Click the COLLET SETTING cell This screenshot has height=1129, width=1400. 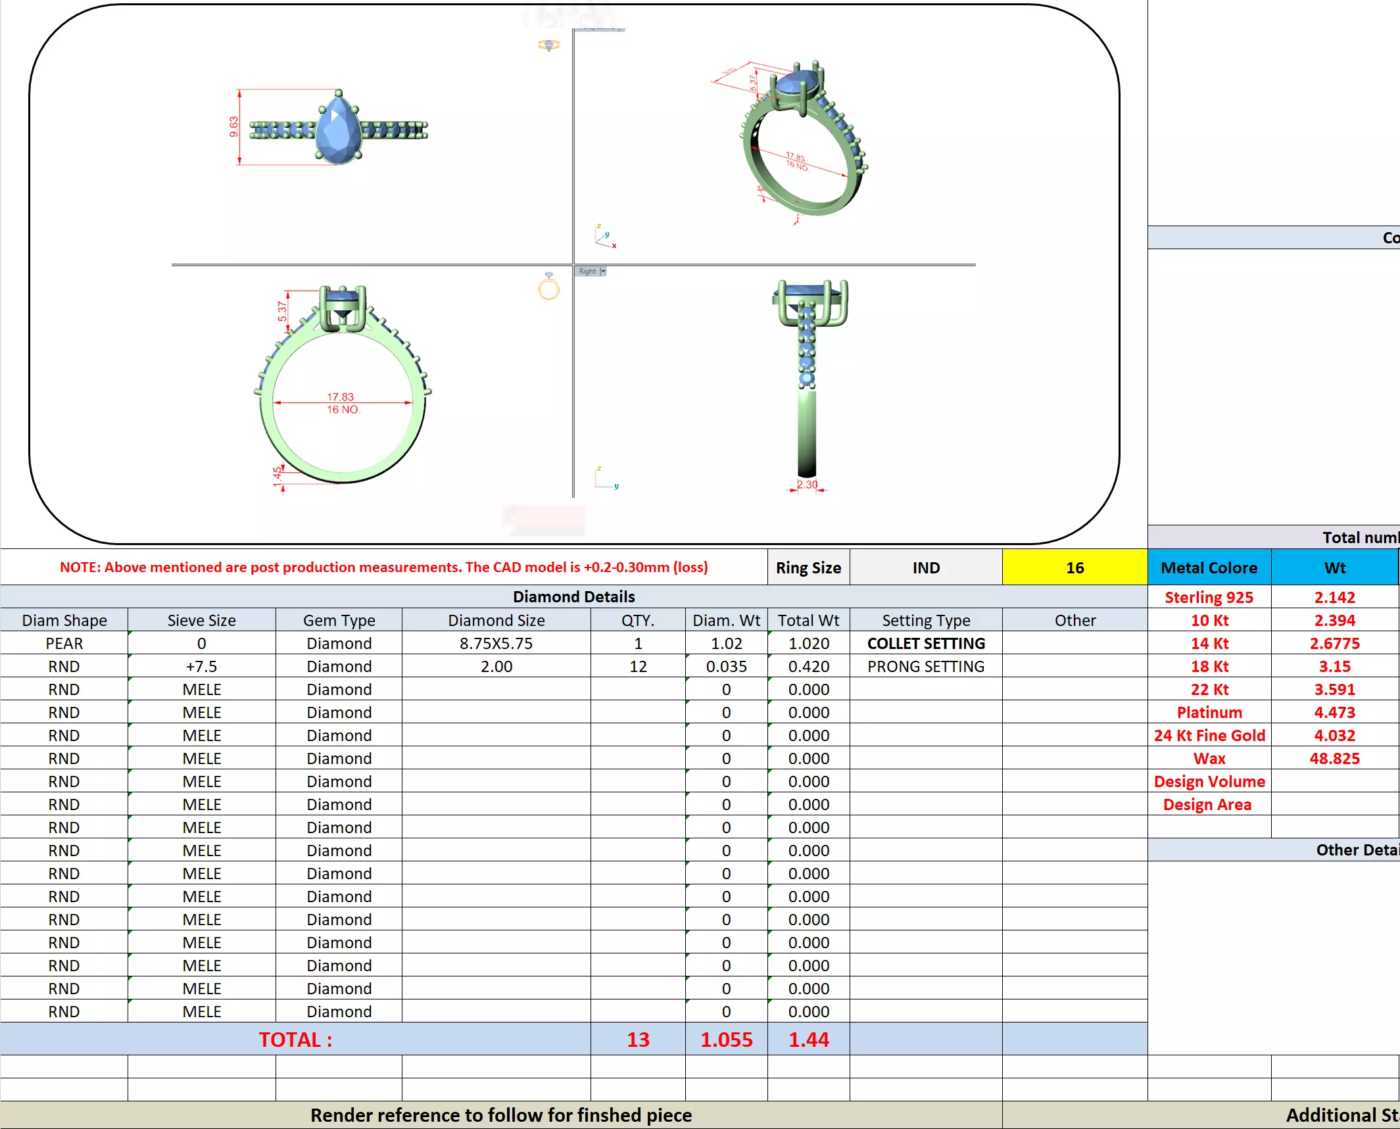[x=925, y=643]
